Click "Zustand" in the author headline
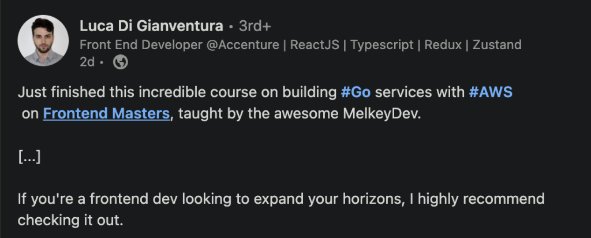The image size is (591, 238). [x=497, y=44]
